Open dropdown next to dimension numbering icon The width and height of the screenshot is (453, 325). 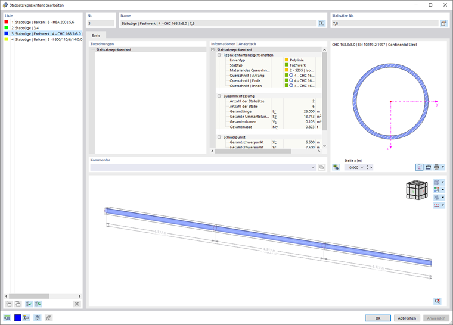pos(443,205)
